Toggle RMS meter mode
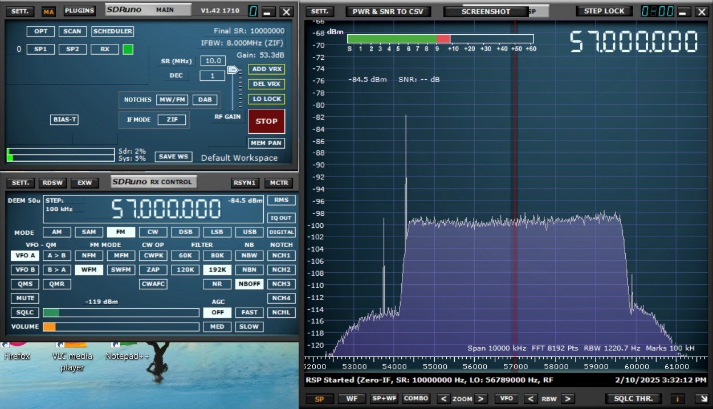The height and width of the screenshot is (409, 713). pyautogui.click(x=282, y=200)
